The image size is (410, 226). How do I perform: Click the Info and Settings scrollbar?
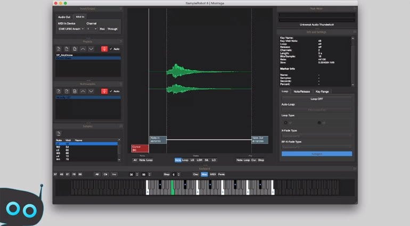pos(352,61)
